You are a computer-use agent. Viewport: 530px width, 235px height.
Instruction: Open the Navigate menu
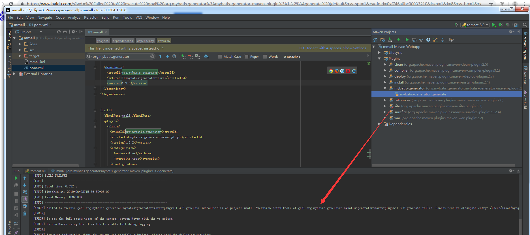[x=45, y=18]
